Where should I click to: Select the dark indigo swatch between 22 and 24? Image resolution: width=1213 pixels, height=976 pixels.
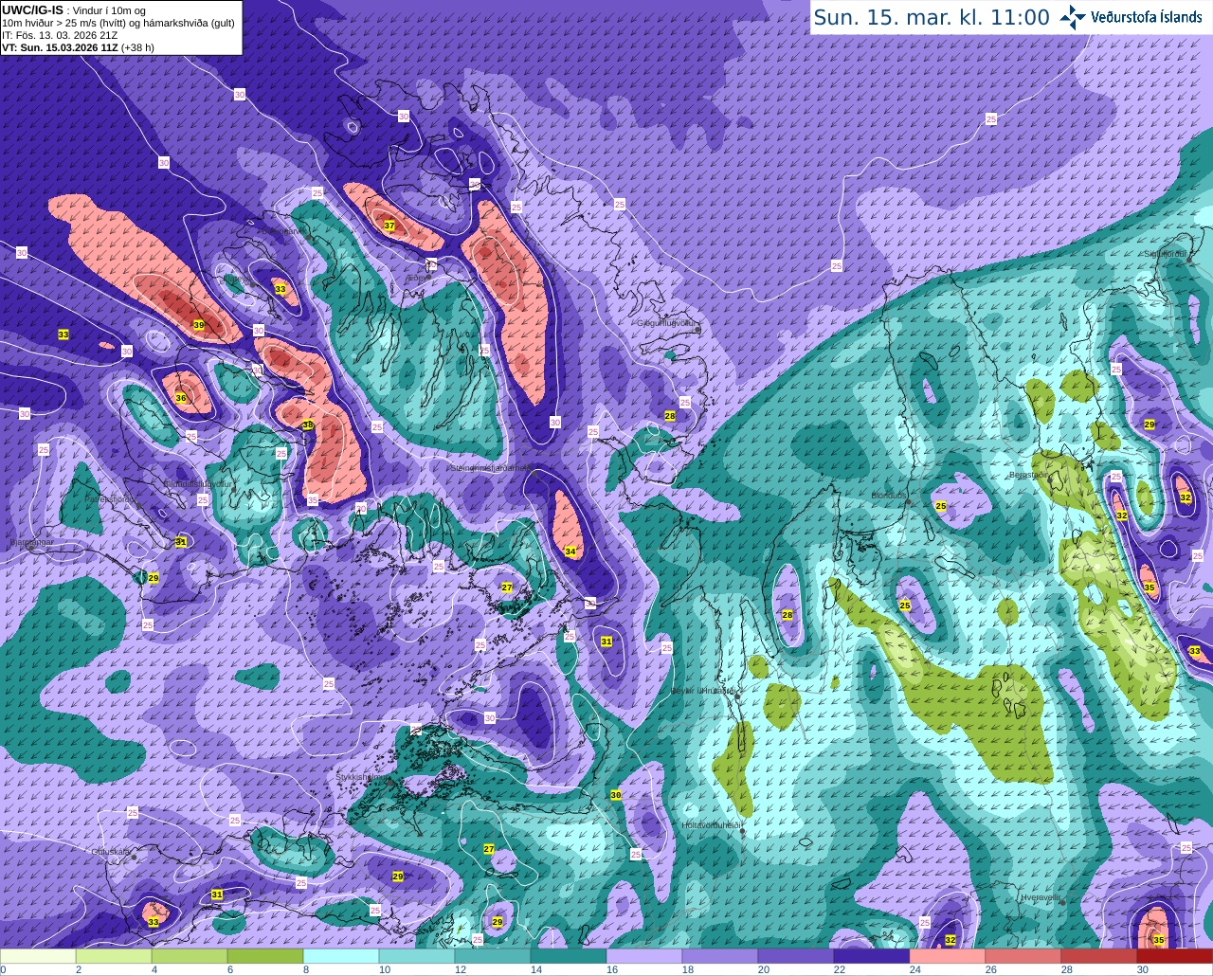[x=872, y=956]
